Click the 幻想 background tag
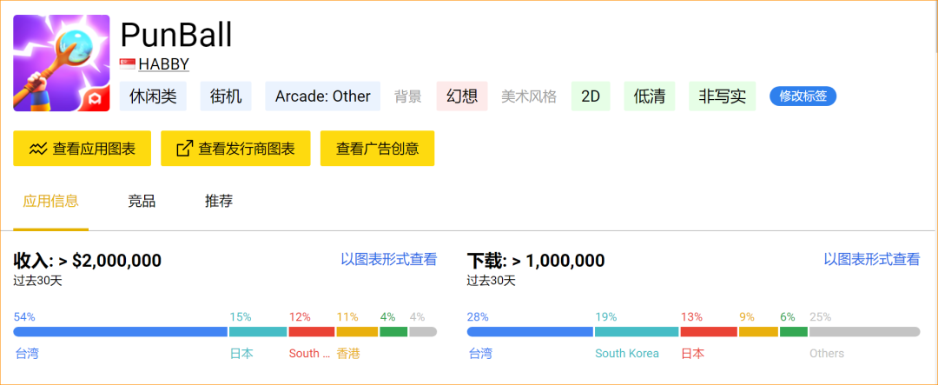This screenshot has height=385, width=938. (462, 96)
